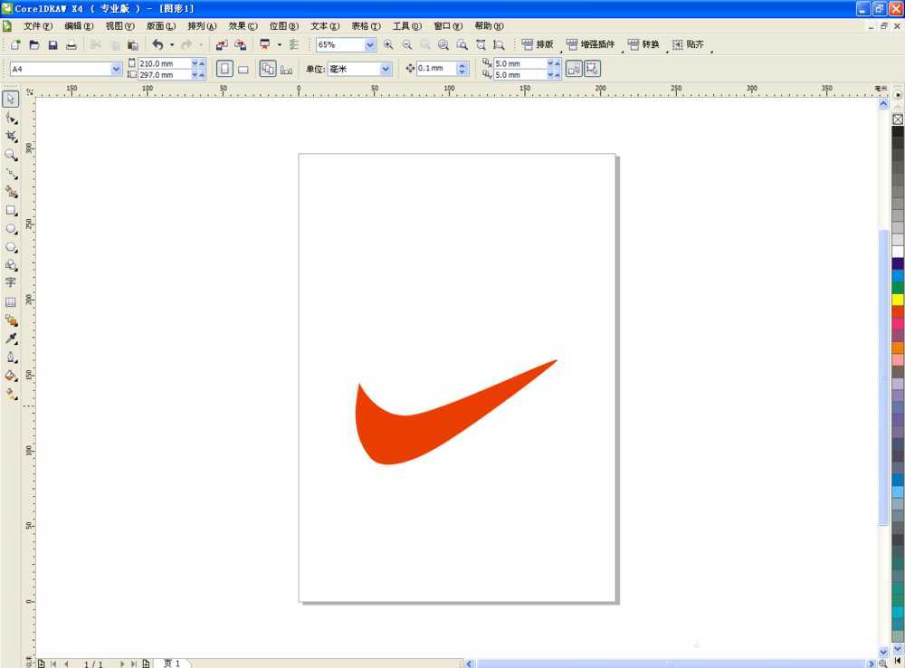The height and width of the screenshot is (668, 905).
Task: Toggle the no-fill X swatch
Action: pyautogui.click(x=898, y=119)
